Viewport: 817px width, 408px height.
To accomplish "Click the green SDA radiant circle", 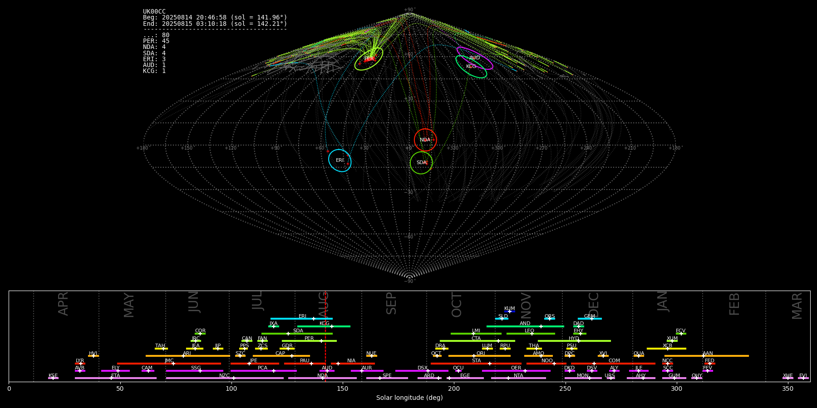I will 421,162.
